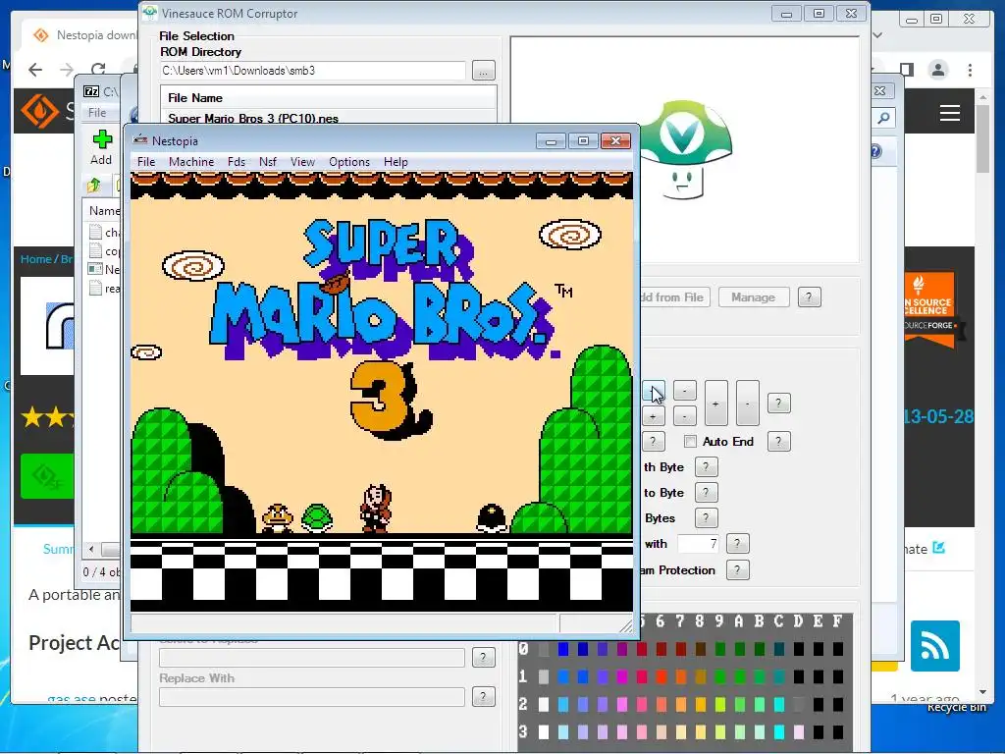Open the View menu in Nestopia

[x=302, y=162]
